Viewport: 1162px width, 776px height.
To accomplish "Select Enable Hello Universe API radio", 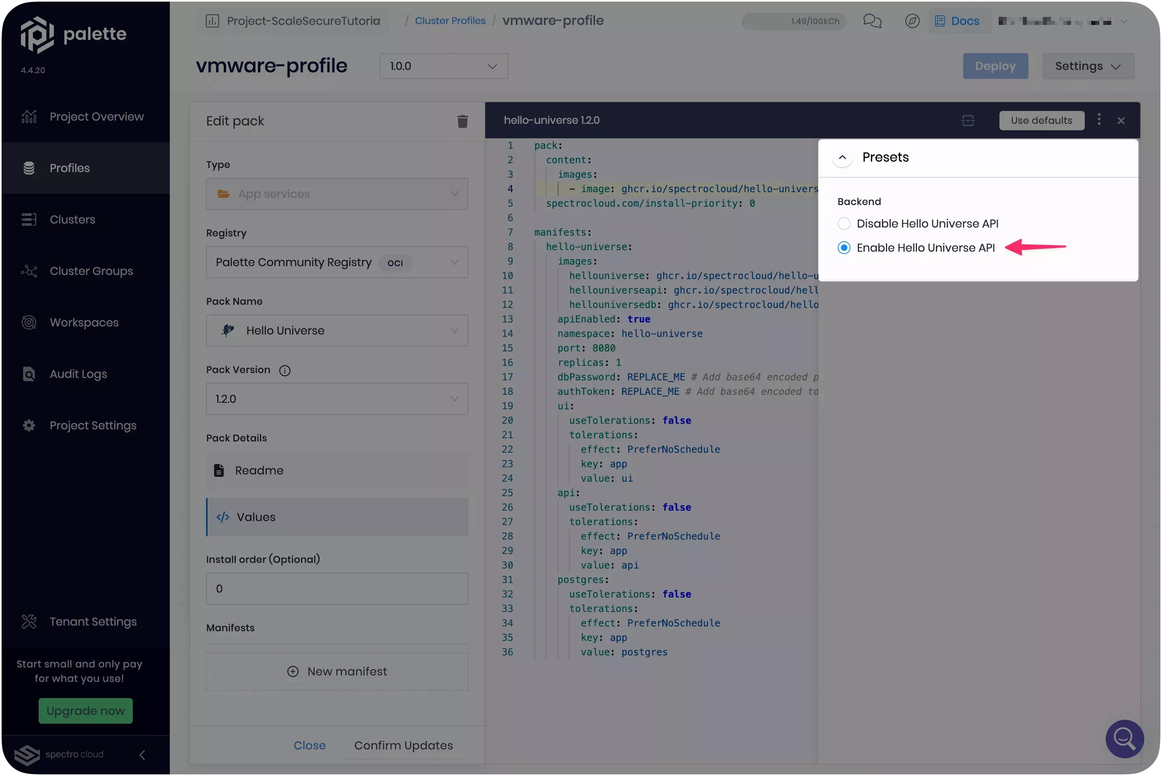I will point(844,248).
